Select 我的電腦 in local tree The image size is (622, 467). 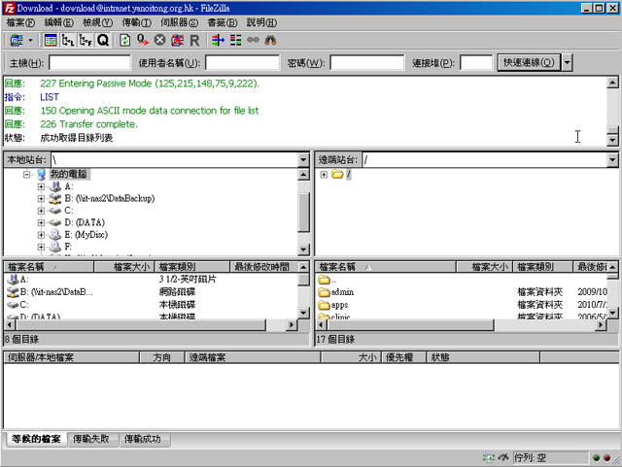pyautogui.click(x=69, y=174)
